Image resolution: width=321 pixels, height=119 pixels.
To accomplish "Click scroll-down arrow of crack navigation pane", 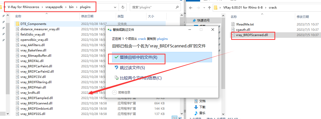I will coord(223,114).
